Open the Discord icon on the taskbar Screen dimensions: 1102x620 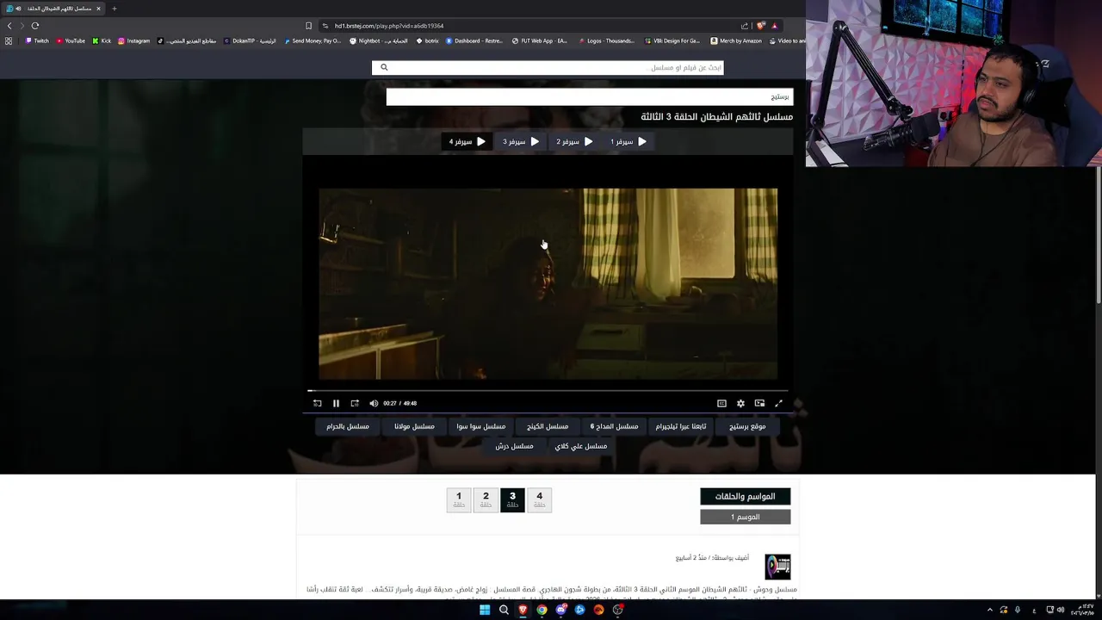click(560, 610)
